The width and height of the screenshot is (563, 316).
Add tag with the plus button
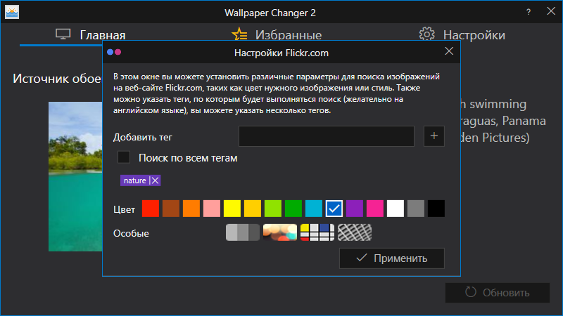[x=434, y=136]
